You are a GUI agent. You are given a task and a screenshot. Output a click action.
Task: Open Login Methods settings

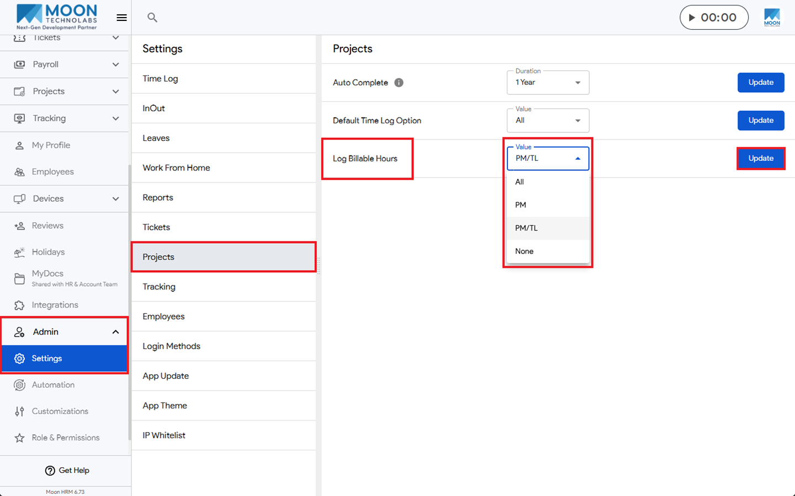coord(224,347)
